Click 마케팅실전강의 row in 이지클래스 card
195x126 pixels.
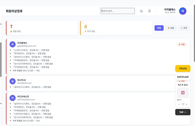pos(31,60)
